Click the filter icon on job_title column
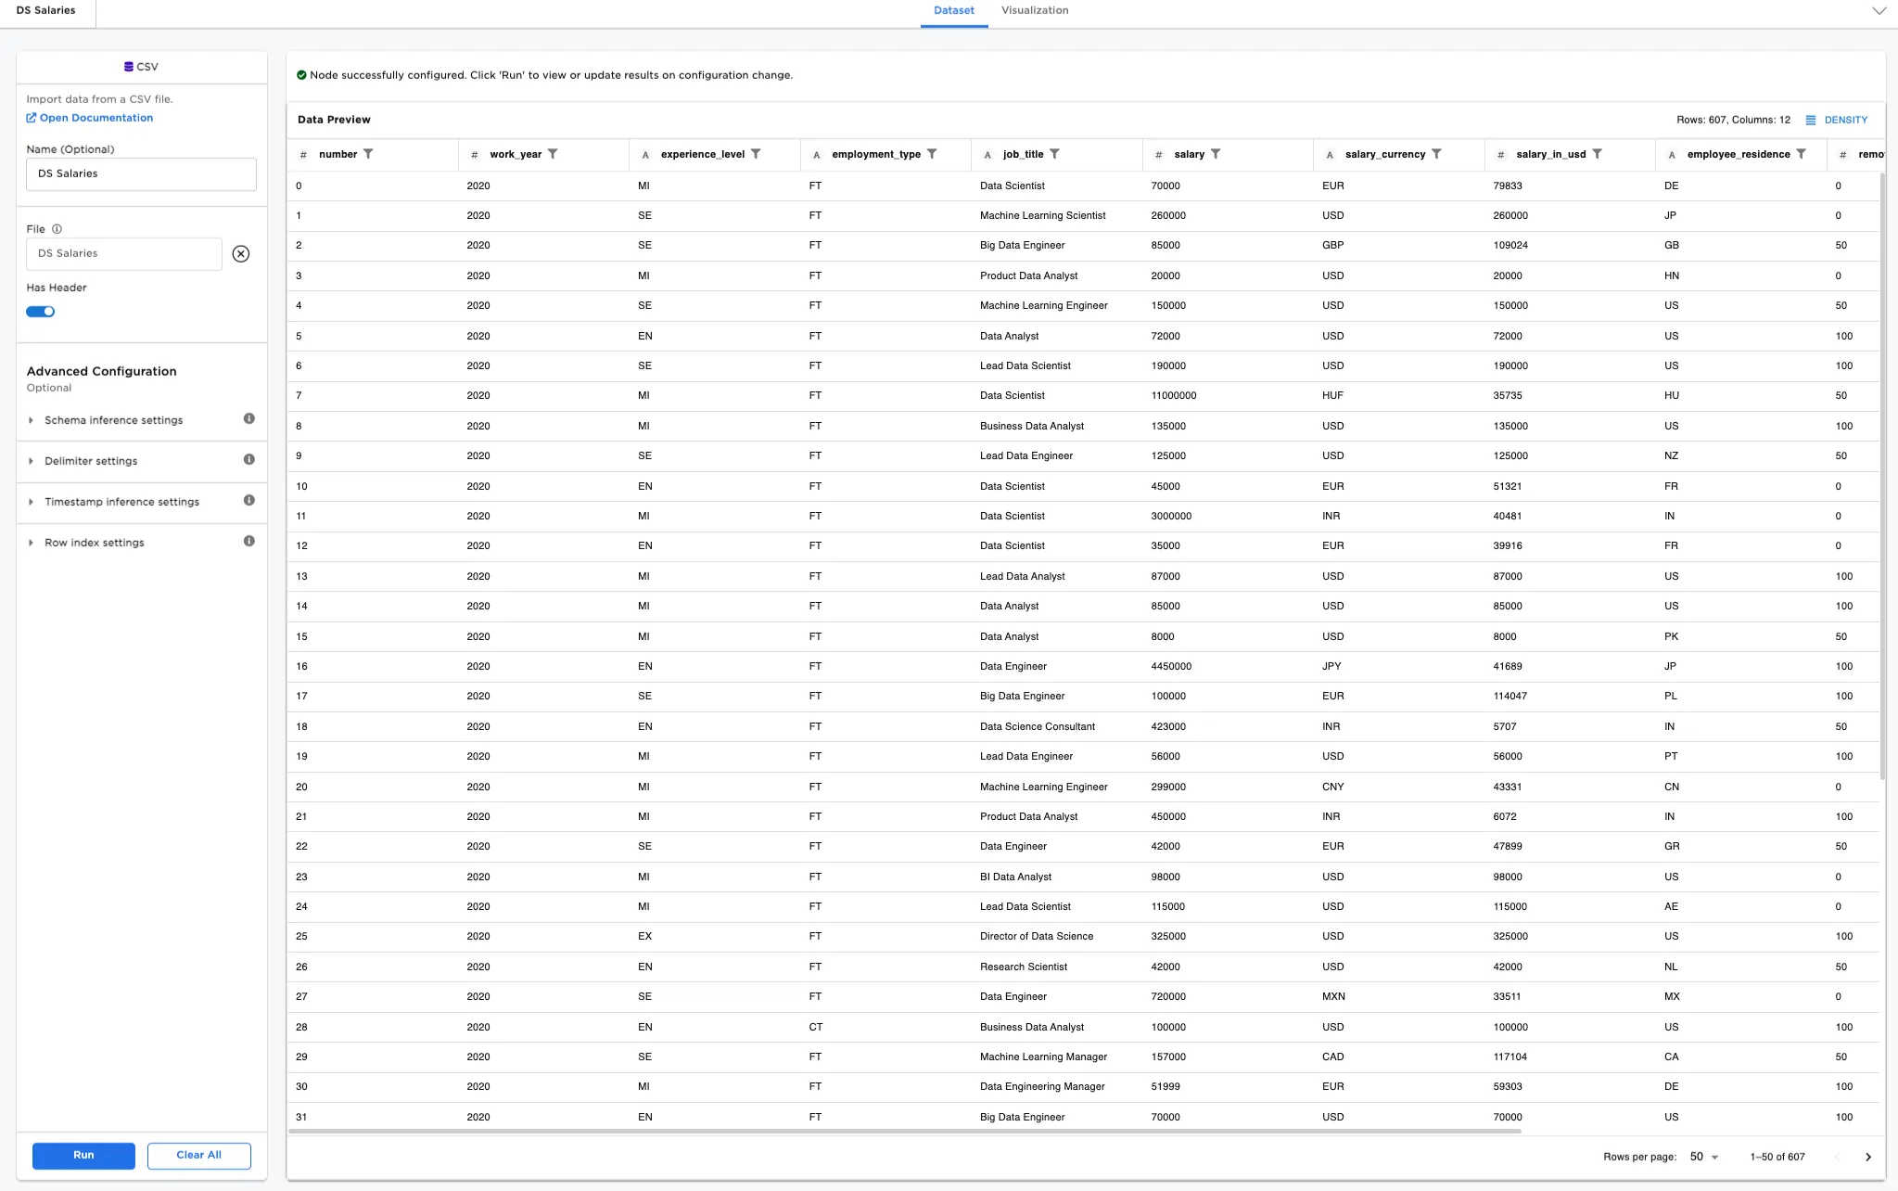 point(1057,154)
